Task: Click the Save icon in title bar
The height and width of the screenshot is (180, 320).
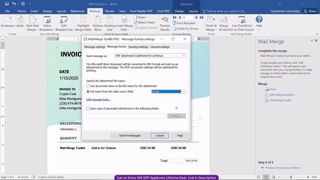Action: [6, 3]
